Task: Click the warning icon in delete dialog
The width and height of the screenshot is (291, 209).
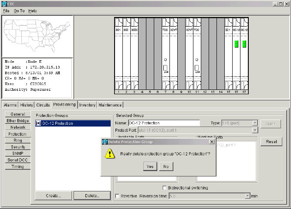Action: (x=110, y=154)
